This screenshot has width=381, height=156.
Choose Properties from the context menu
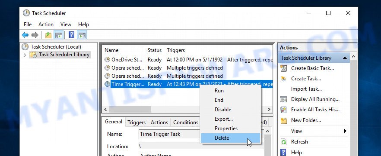(230, 128)
